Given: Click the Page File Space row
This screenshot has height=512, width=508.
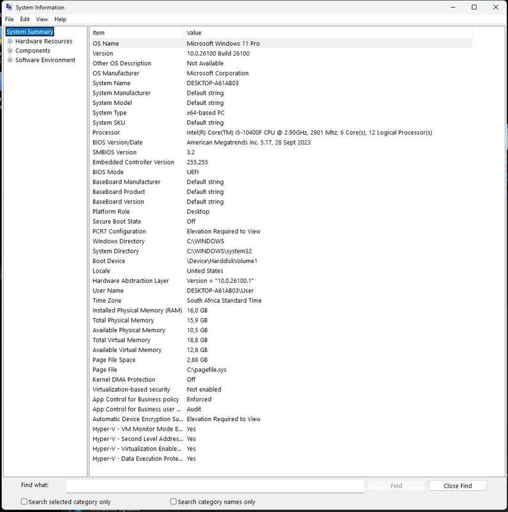Looking at the screenshot, I should 281,360.
